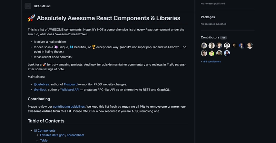The image size is (276, 143).
Task: Open the contributing guidelines link
Action: 69,107
